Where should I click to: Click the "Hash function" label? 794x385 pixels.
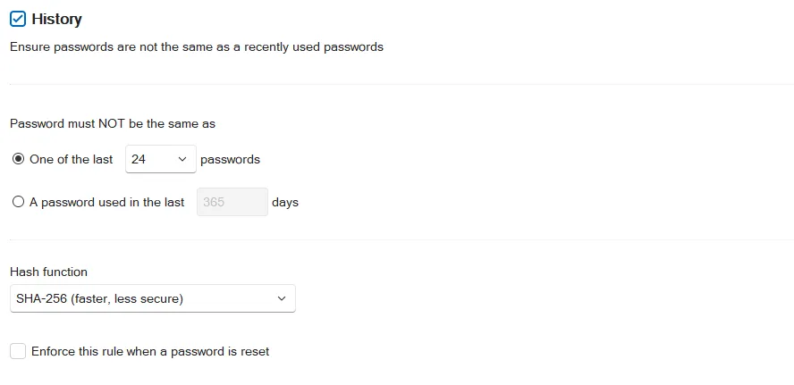pos(48,272)
